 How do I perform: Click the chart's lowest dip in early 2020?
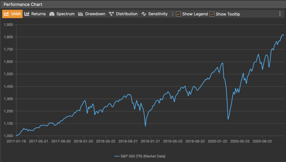(228, 119)
